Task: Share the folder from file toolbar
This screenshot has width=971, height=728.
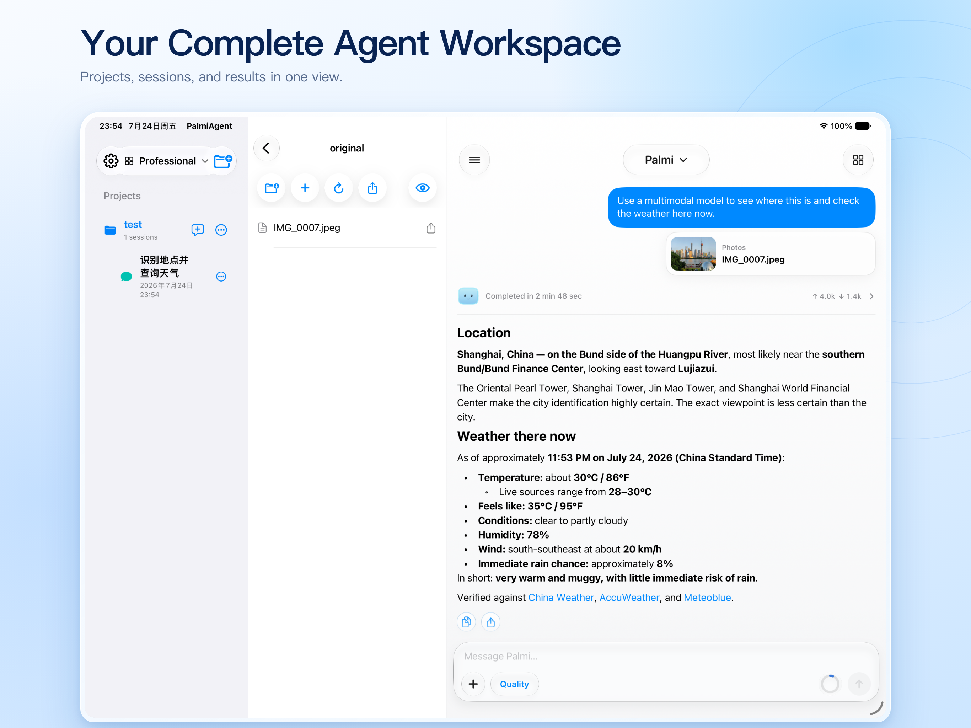Action: [x=372, y=188]
